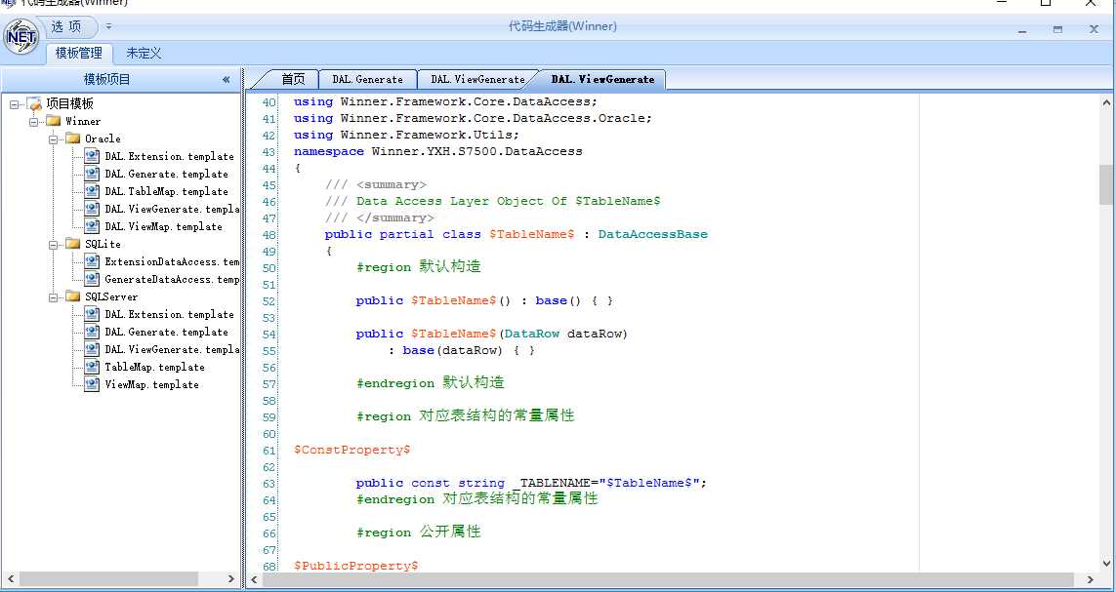Click the code editor scroll-up arrow

[x=1106, y=102]
